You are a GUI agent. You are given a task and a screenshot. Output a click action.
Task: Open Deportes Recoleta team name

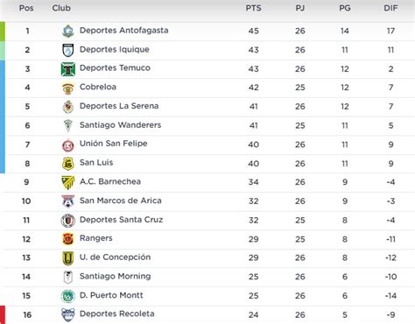117,313
